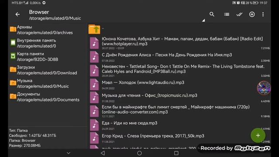
Task: Click the battery indicator in status bar
Action: (255, 3)
